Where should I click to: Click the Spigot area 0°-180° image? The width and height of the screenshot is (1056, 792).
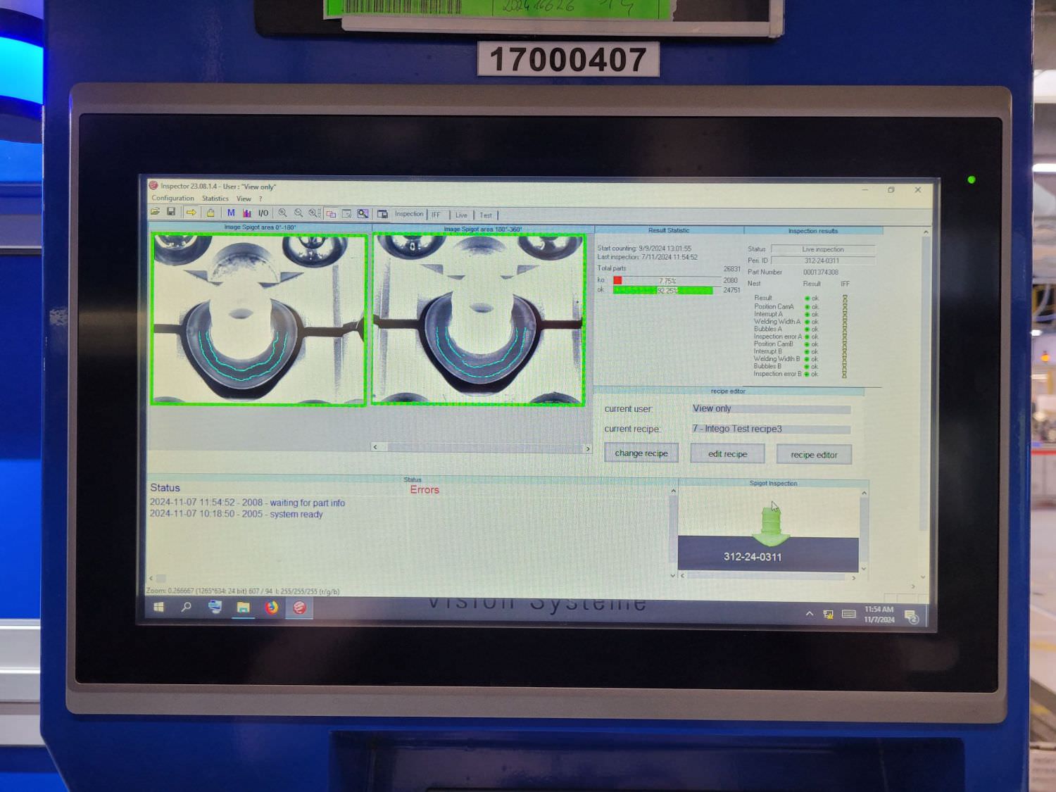pos(259,320)
